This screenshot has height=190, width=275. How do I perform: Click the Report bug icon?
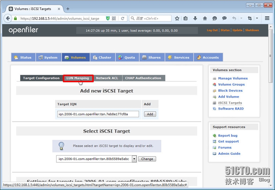(214, 135)
